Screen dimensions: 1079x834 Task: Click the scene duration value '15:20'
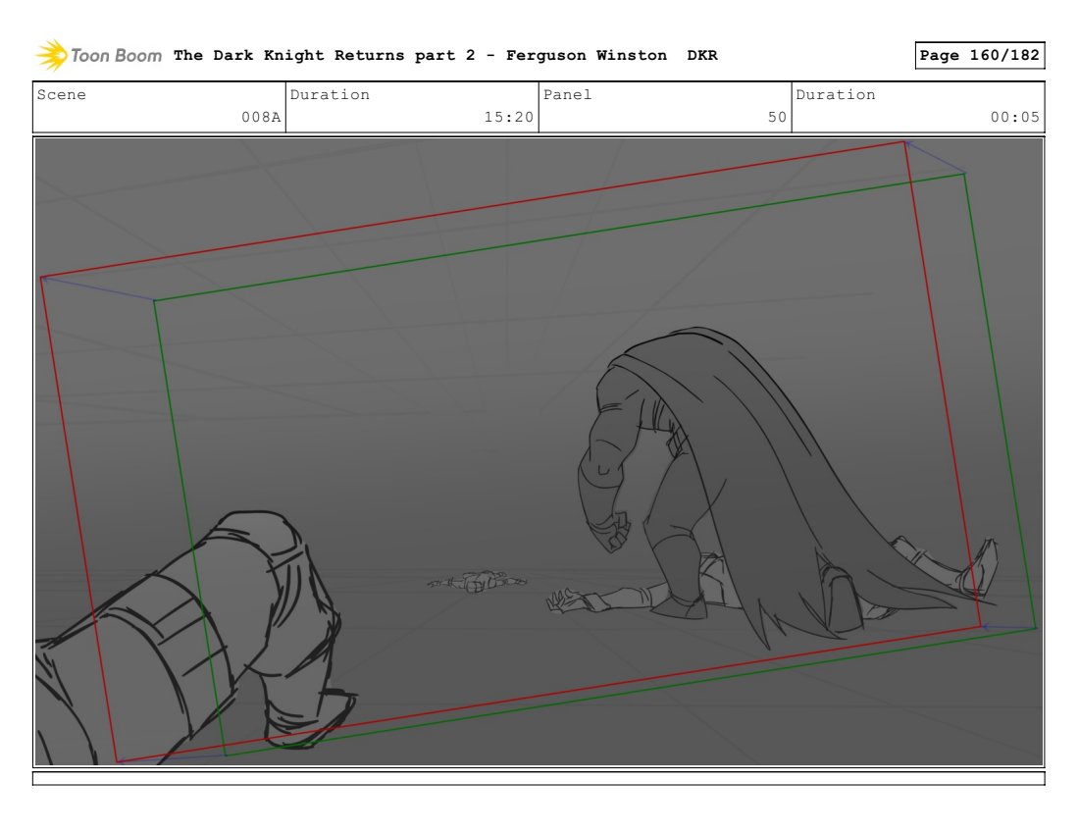click(508, 117)
